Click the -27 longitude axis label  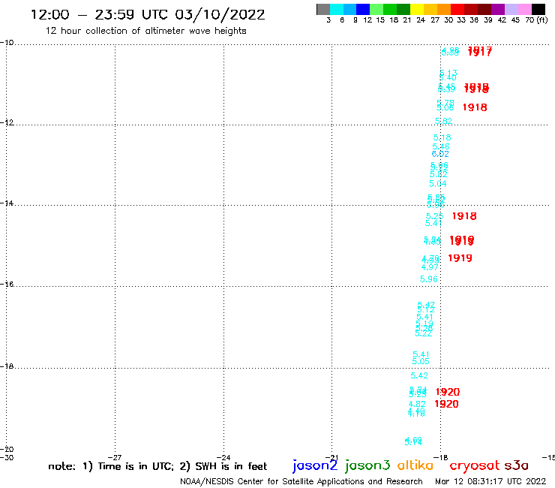(115, 458)
